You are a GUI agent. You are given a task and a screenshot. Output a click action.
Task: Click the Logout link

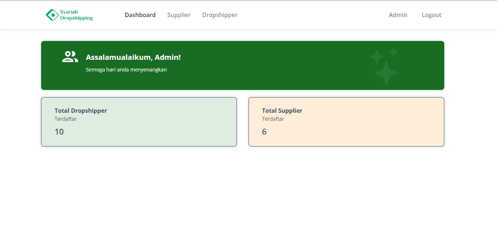pyautogui.click(x=431, y=15)
